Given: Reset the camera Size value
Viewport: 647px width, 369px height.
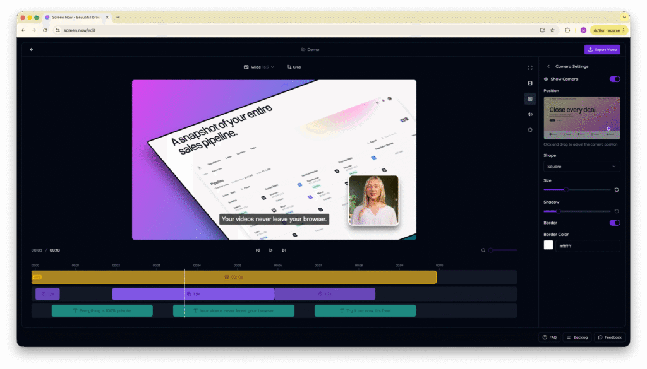Looking at the screenshot, I should pyautogui.click(x=617, y=189).
